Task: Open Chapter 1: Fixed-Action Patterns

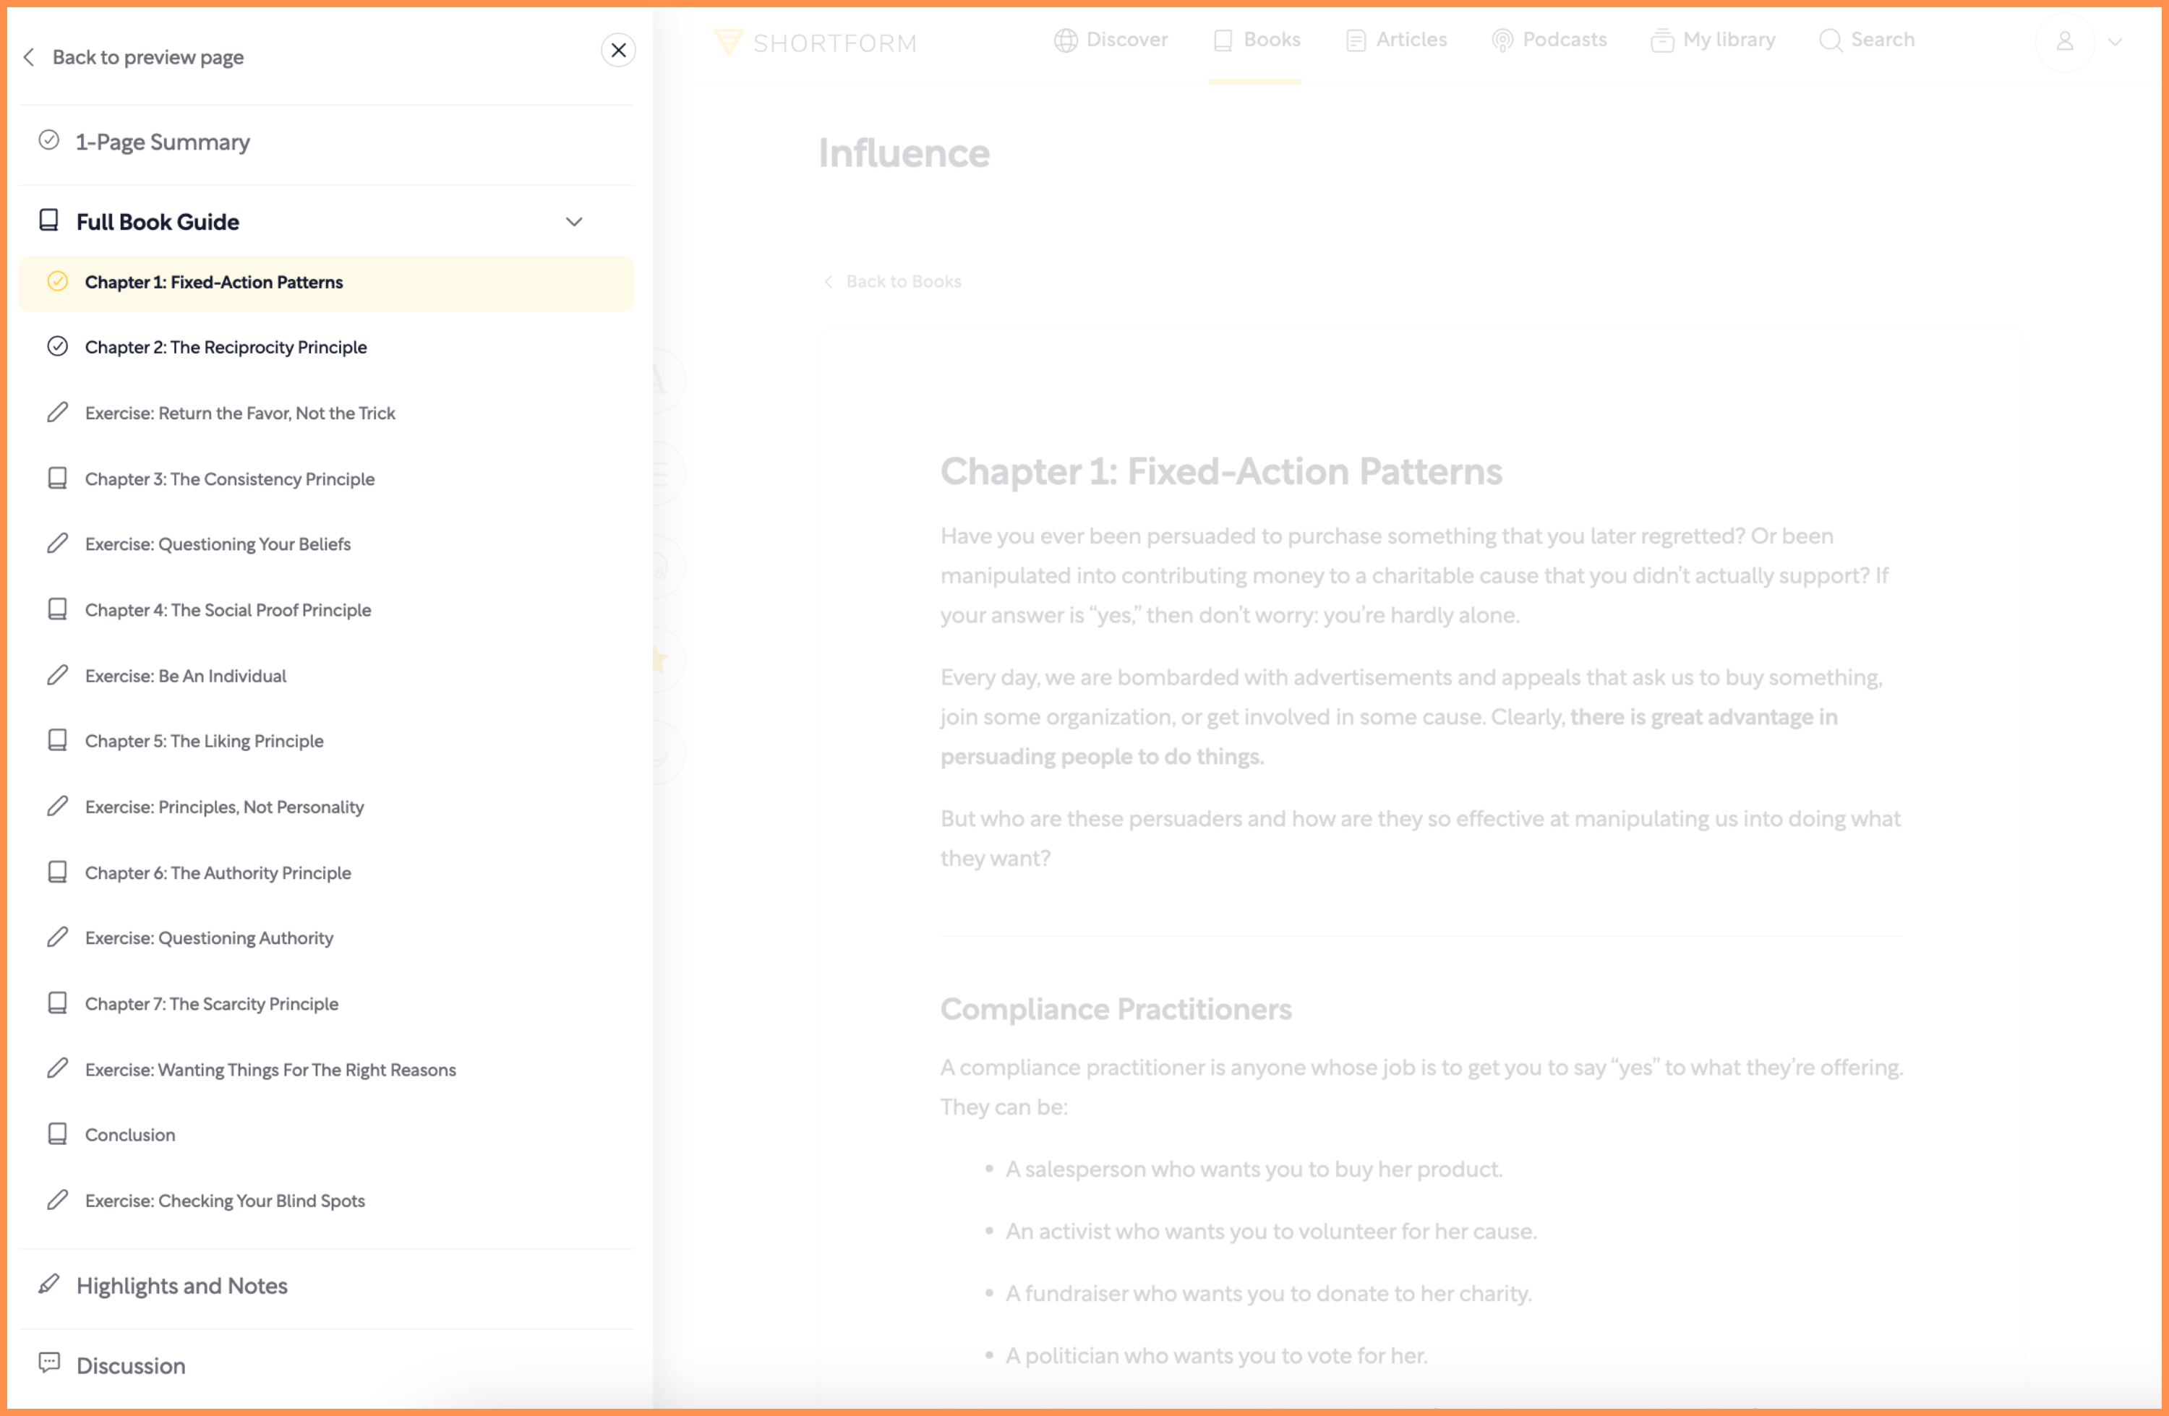Action: coord(326,283)
